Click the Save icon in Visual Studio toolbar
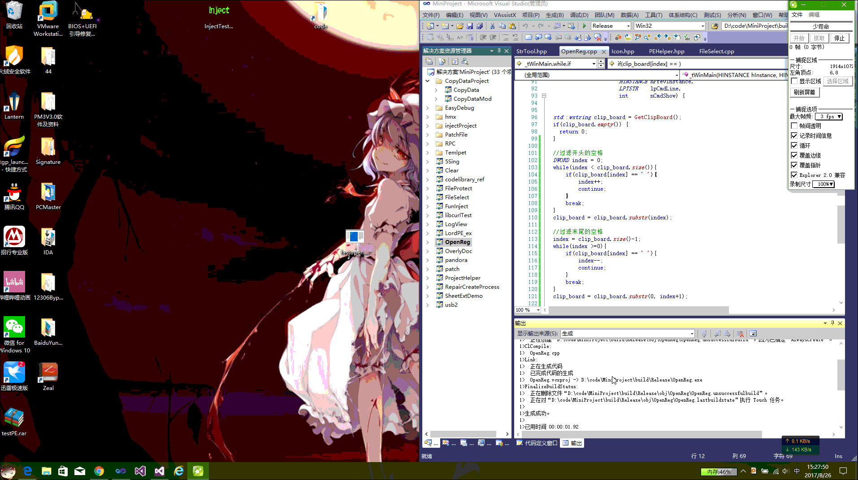The height and width of the screenshot is (480, 858). tap(470, 26)
